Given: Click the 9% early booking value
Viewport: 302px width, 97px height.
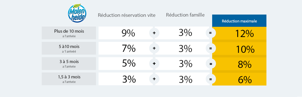Looking at the screenshot, I should tap(128, 33).
